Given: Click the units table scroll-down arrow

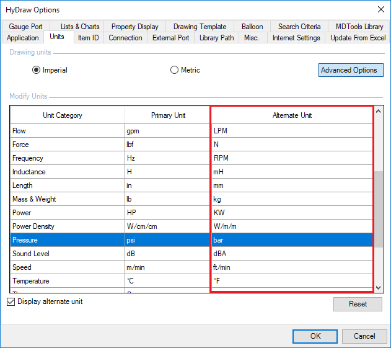Looking at the screenshot, I should coord(378,288).
